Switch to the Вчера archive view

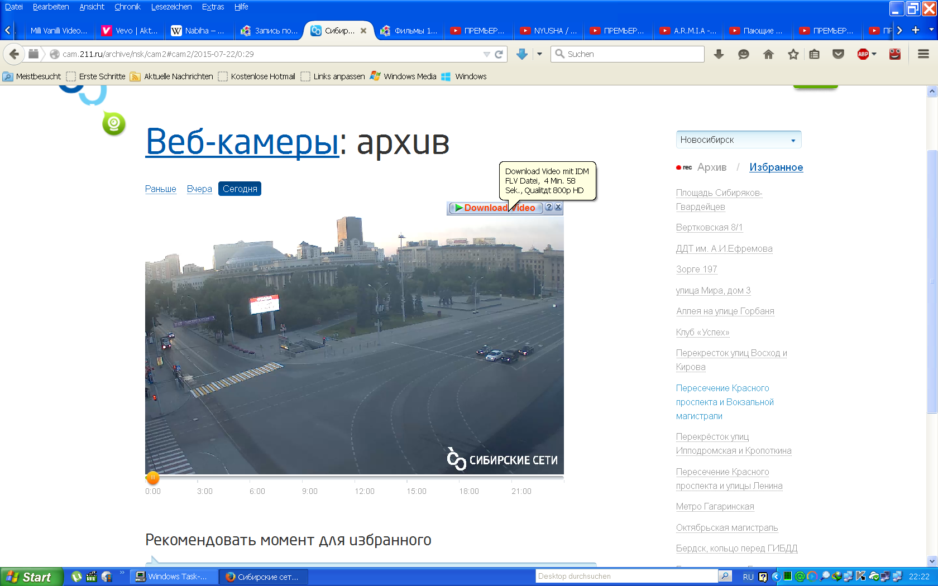(199, 189)
